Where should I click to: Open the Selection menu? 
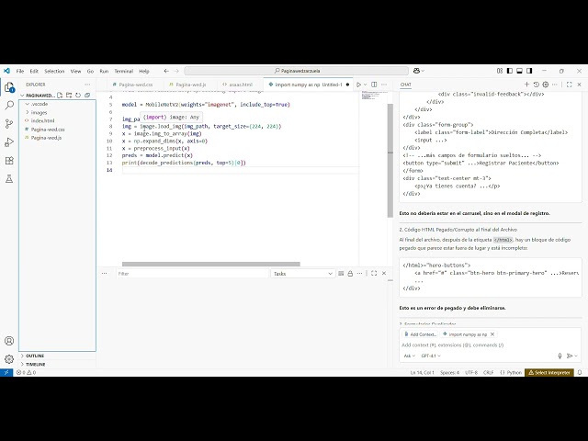pyautogui.click(x=54, y=71)
